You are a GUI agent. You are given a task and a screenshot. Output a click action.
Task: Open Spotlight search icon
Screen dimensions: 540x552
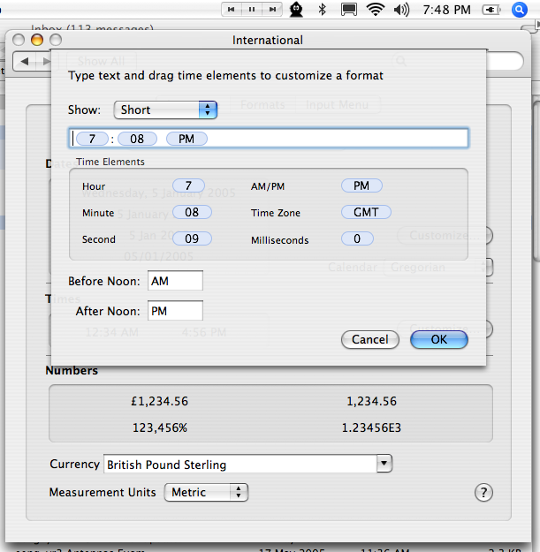(x=520, y=10)
